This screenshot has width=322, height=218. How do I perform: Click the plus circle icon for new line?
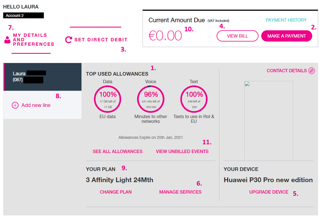(x=15, y=105)
